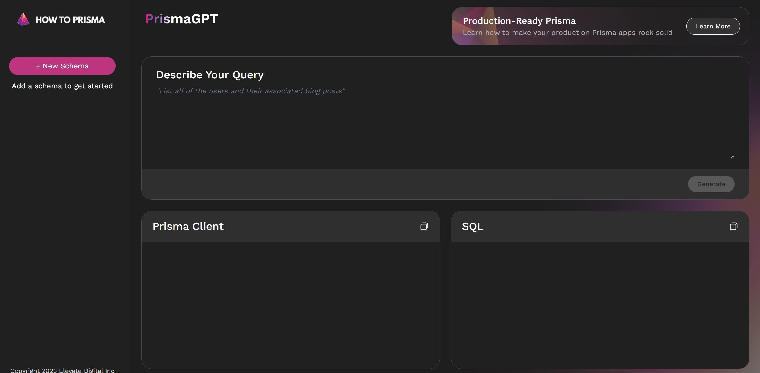Click the Elevate Digital copyright text
760x373 pixels.
62,370
